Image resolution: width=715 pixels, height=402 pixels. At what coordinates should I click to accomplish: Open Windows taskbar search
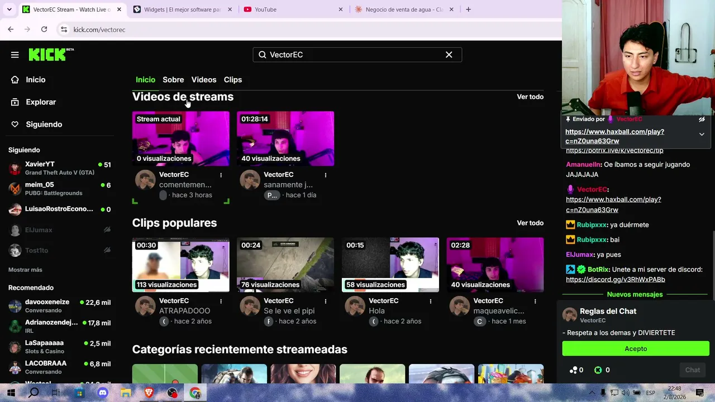pyautogui.click(x=34, y=393)
